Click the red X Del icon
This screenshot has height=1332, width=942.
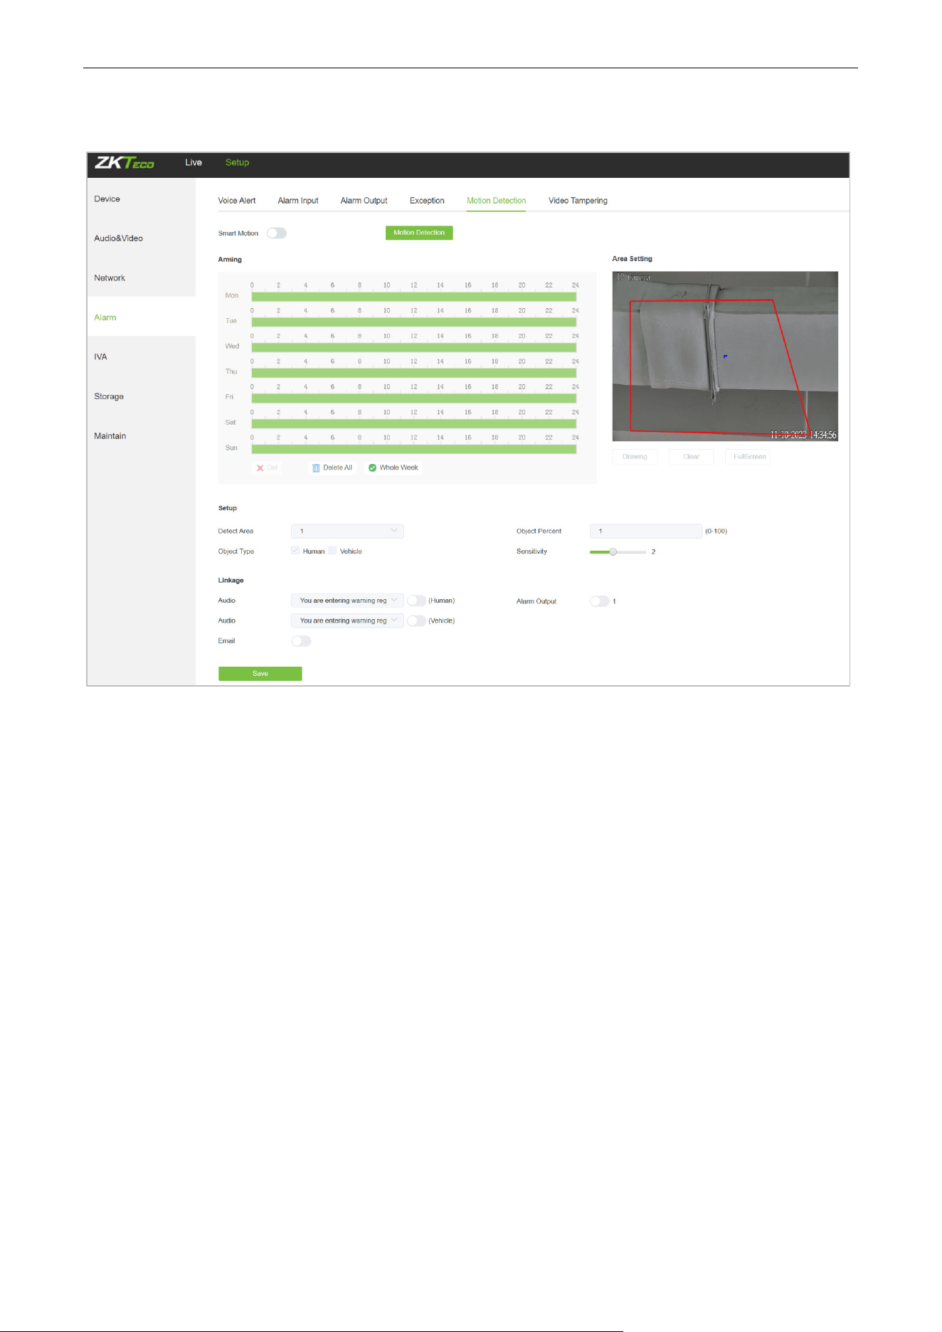(x=260, y=468)
